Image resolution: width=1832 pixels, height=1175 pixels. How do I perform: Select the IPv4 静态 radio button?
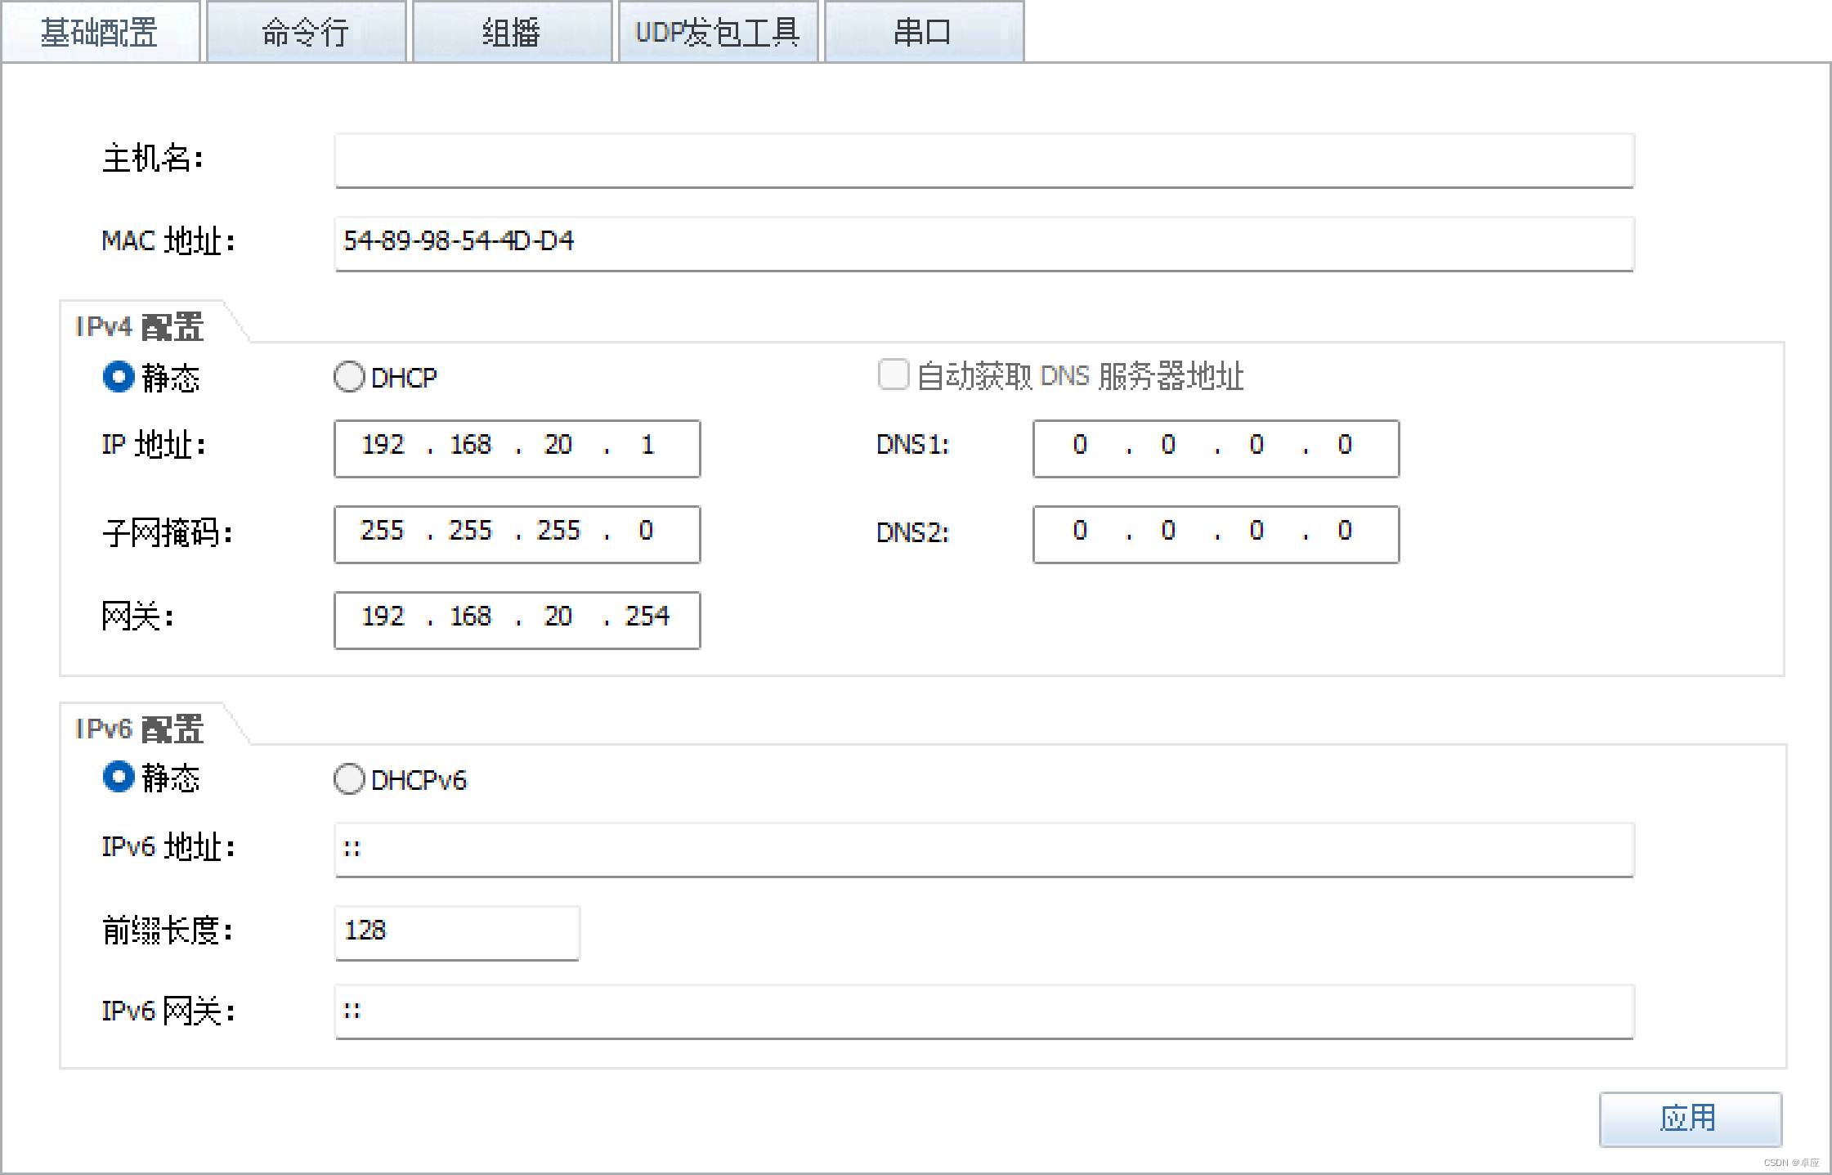[119, 377]
